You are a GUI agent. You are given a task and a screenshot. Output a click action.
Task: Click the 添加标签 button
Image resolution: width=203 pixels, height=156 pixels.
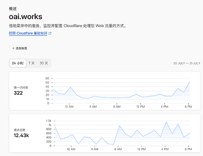[x=20, y=48]
